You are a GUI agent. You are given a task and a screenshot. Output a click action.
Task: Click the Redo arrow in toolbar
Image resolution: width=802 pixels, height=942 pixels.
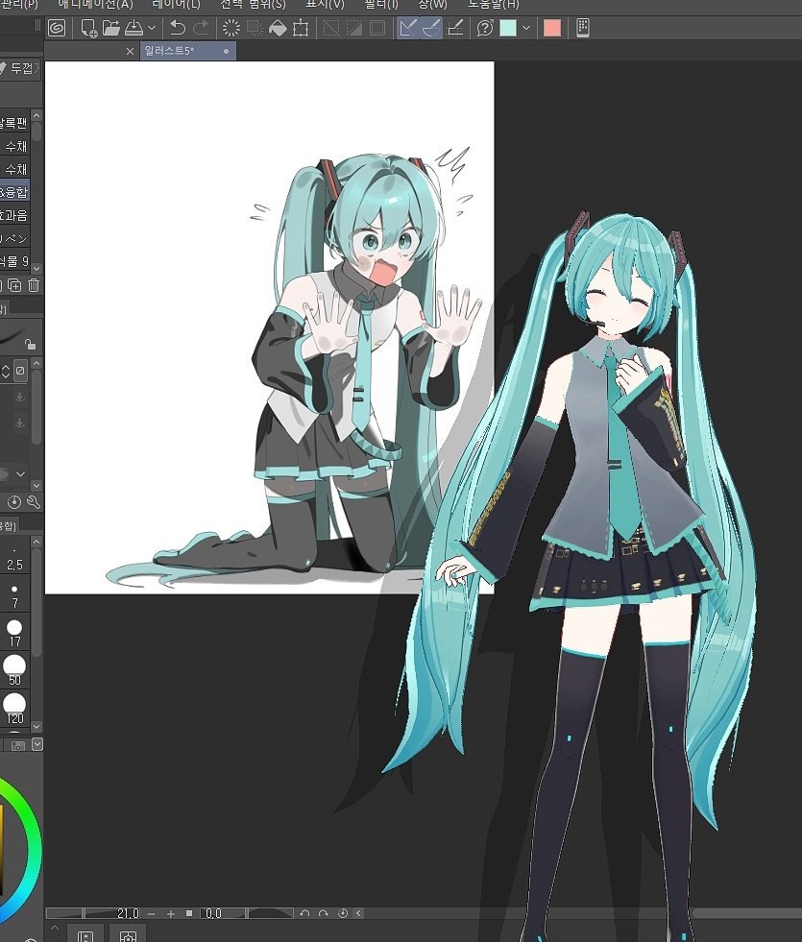(x=202, y=28)
